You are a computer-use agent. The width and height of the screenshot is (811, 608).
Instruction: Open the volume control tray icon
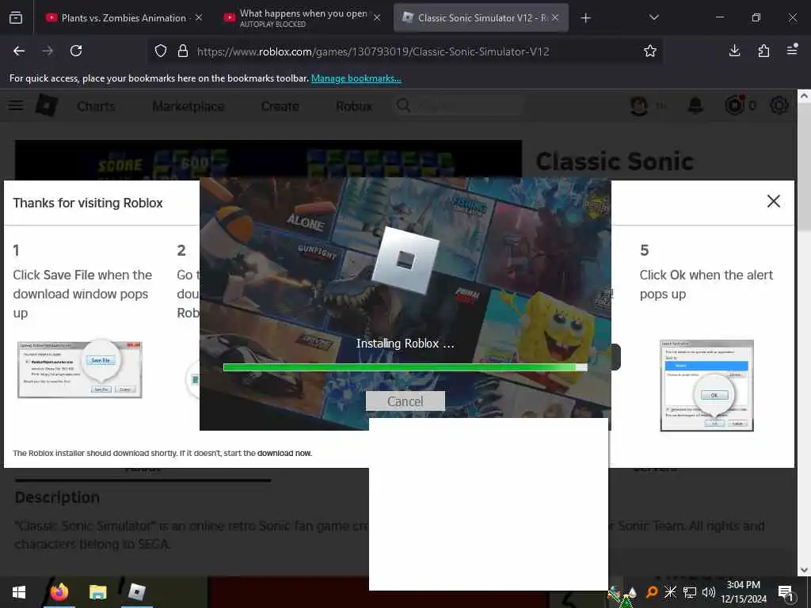tap(709, 592)
